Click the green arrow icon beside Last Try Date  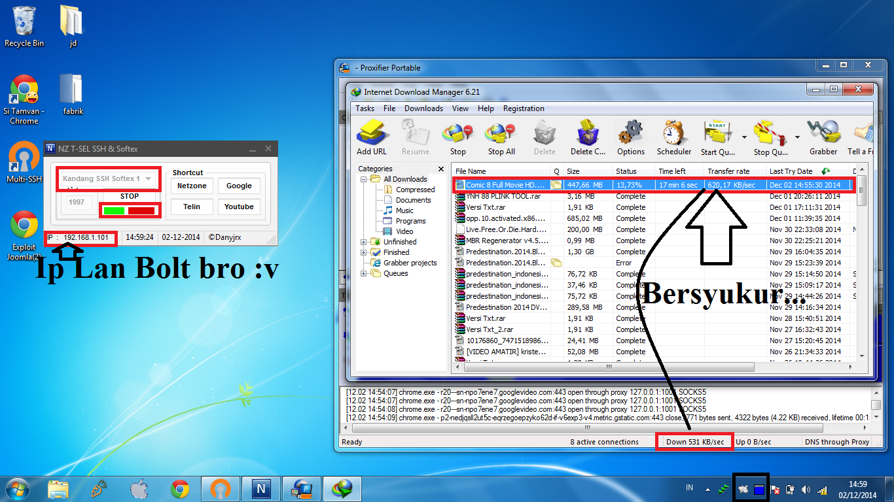[827, 171]
